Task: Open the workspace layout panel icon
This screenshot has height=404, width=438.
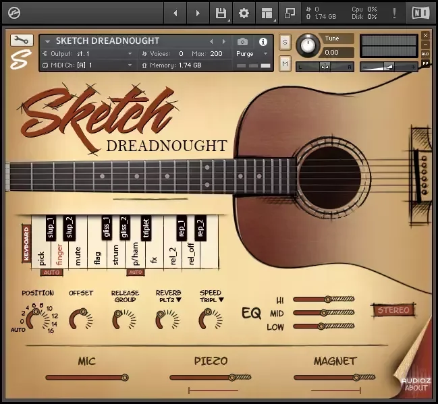Action: [x=267, y=13]
